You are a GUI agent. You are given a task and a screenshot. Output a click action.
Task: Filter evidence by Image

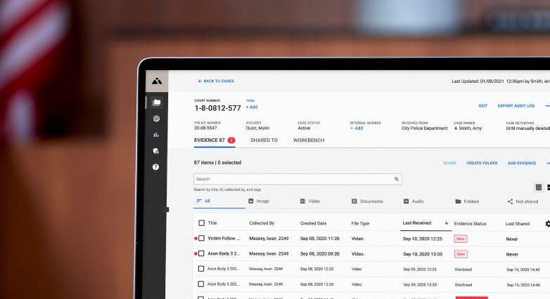[259, 201]
